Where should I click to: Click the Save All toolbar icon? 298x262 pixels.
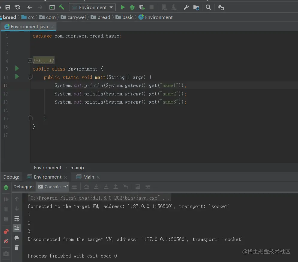(8, 7)
